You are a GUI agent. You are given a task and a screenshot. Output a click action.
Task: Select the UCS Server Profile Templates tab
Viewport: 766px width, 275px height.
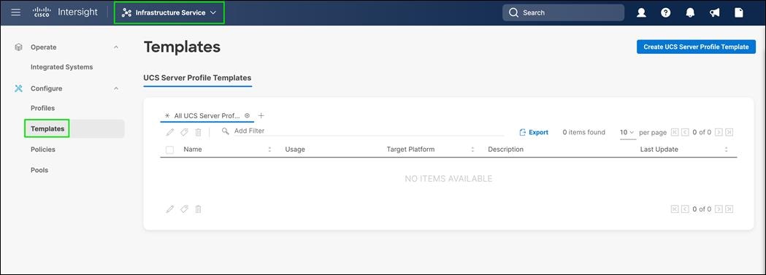[197, 77]
